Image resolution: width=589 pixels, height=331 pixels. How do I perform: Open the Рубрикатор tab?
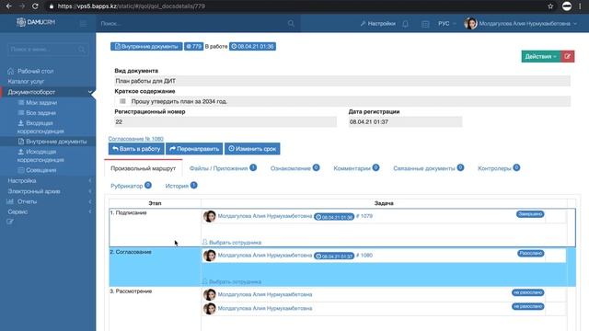point(131,186)
